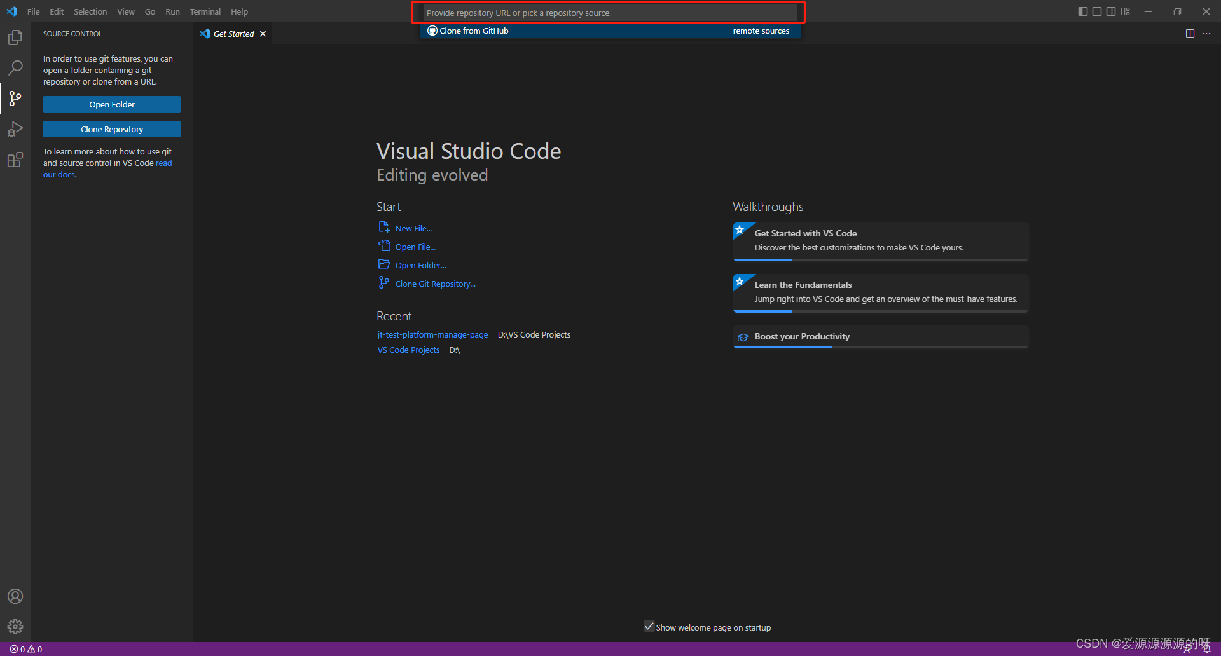The width and height of the screenshot is (1221, 656).
Task: Open the File menu
Action: (x=34, y=11)
